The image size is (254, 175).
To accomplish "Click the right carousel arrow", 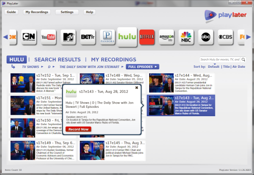I will coord(248,37).
